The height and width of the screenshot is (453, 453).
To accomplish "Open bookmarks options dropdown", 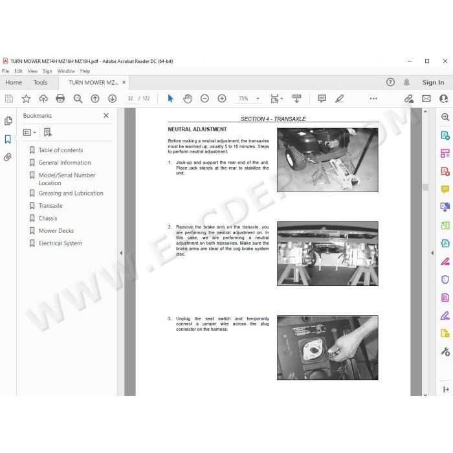I will click(x=30, y=132).
